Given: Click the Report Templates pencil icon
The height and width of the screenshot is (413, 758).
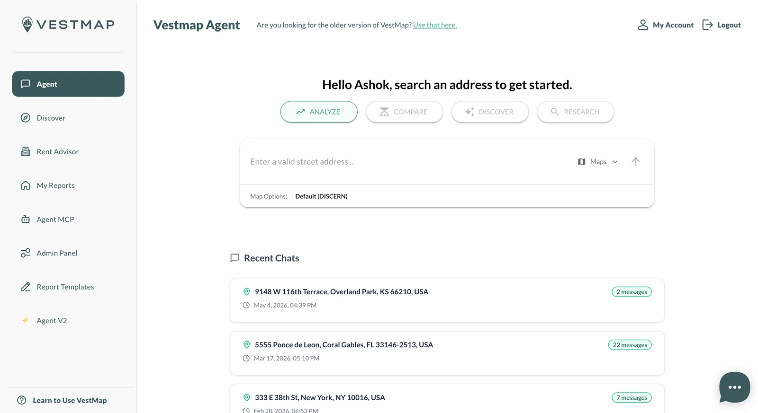Looking at the screenshot, I should [x=26, y=287].
